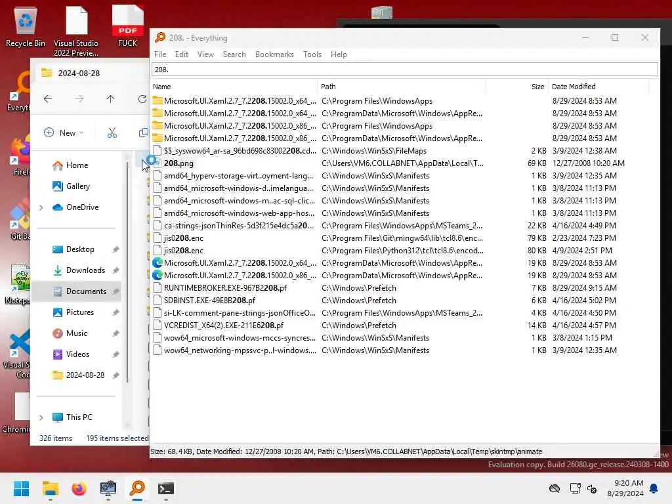Viewport: 672px width, 504px height.
Task: Open Home in Explorer navigation pane
Action: pyautogui.click(x=76, y=165)
